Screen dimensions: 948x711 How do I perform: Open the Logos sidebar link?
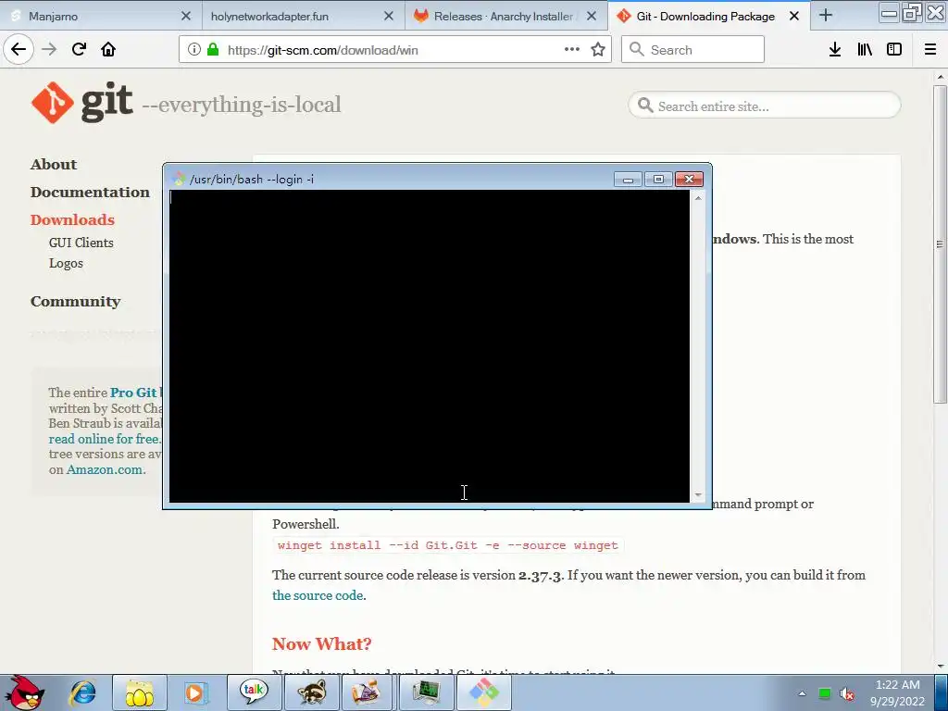click(66, 263)
